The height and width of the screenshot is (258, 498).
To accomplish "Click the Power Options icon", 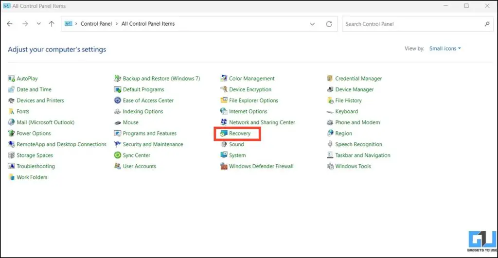I will tap(12, 134).
